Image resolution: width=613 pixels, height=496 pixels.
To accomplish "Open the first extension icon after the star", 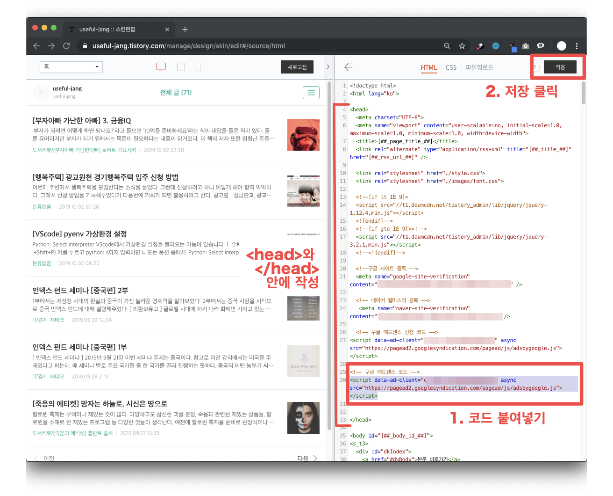I will [480, 46].
